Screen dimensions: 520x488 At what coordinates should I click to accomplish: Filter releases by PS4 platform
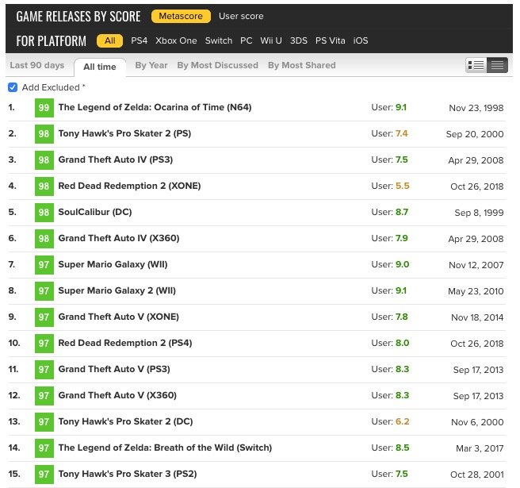[x=140, y=40]
